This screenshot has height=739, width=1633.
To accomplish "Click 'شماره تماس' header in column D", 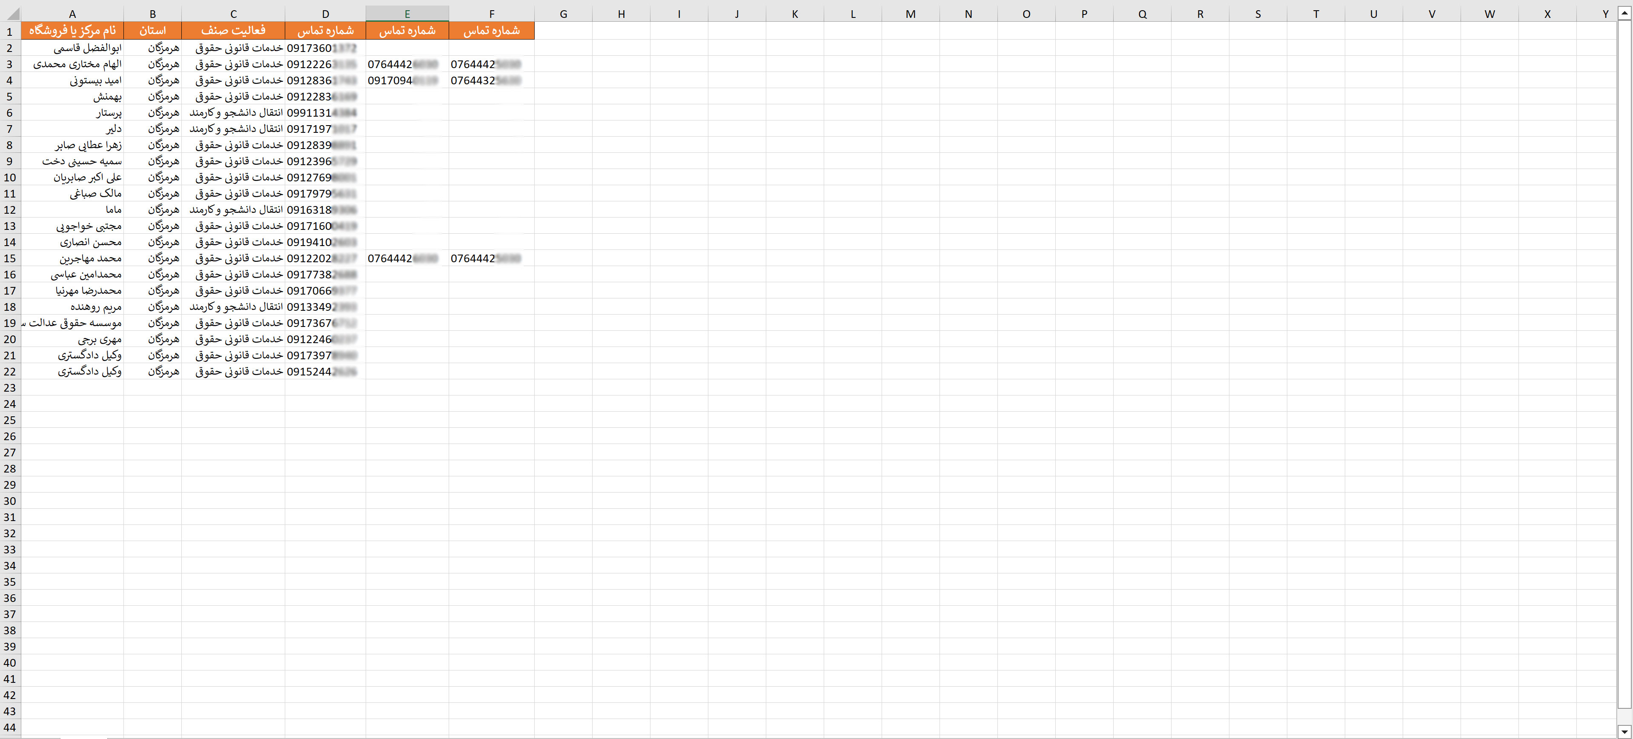I will pyautogui.click(x=325, y=30).
